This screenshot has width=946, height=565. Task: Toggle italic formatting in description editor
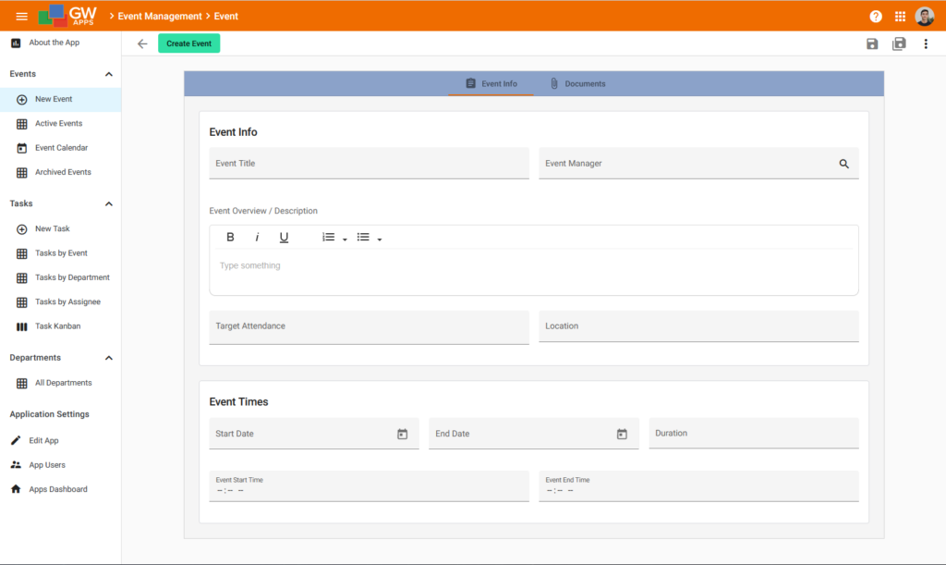257,238
